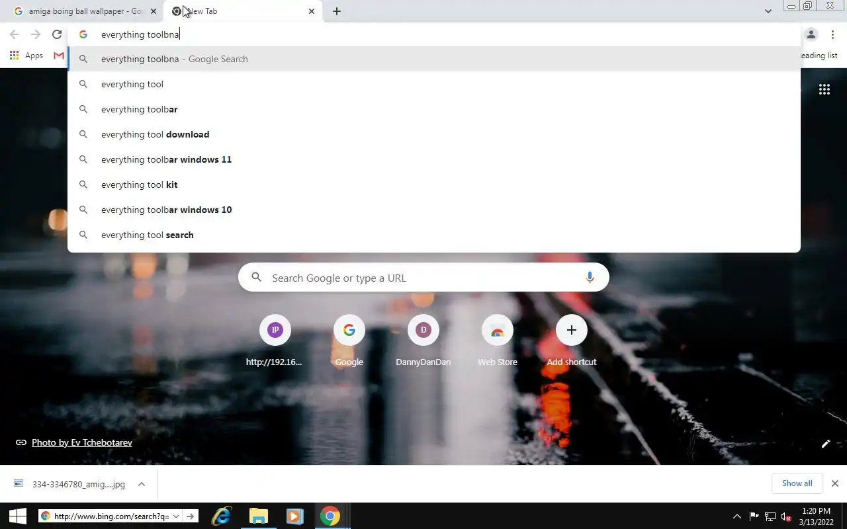Open a new tab with plus button

tap(337, 11)
